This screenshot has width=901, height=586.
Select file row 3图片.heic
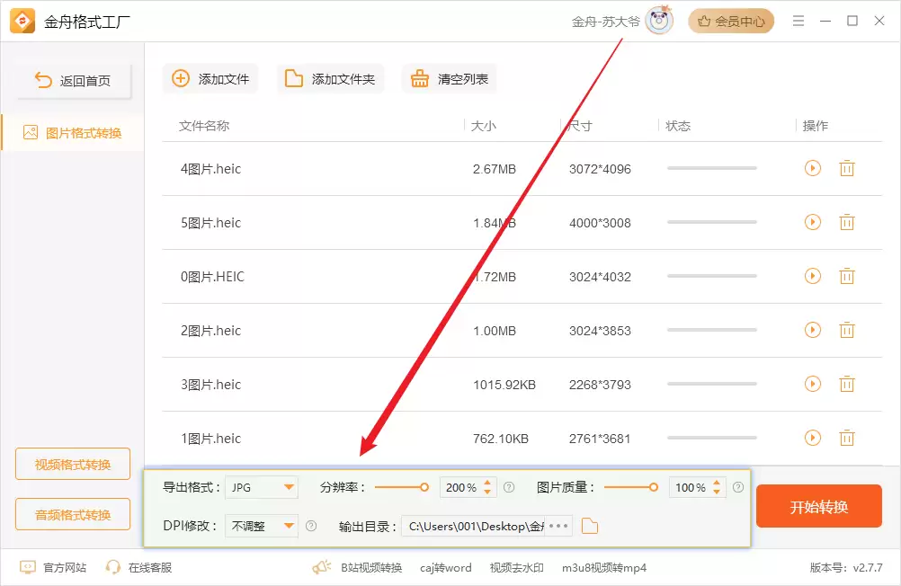(522, 385)
